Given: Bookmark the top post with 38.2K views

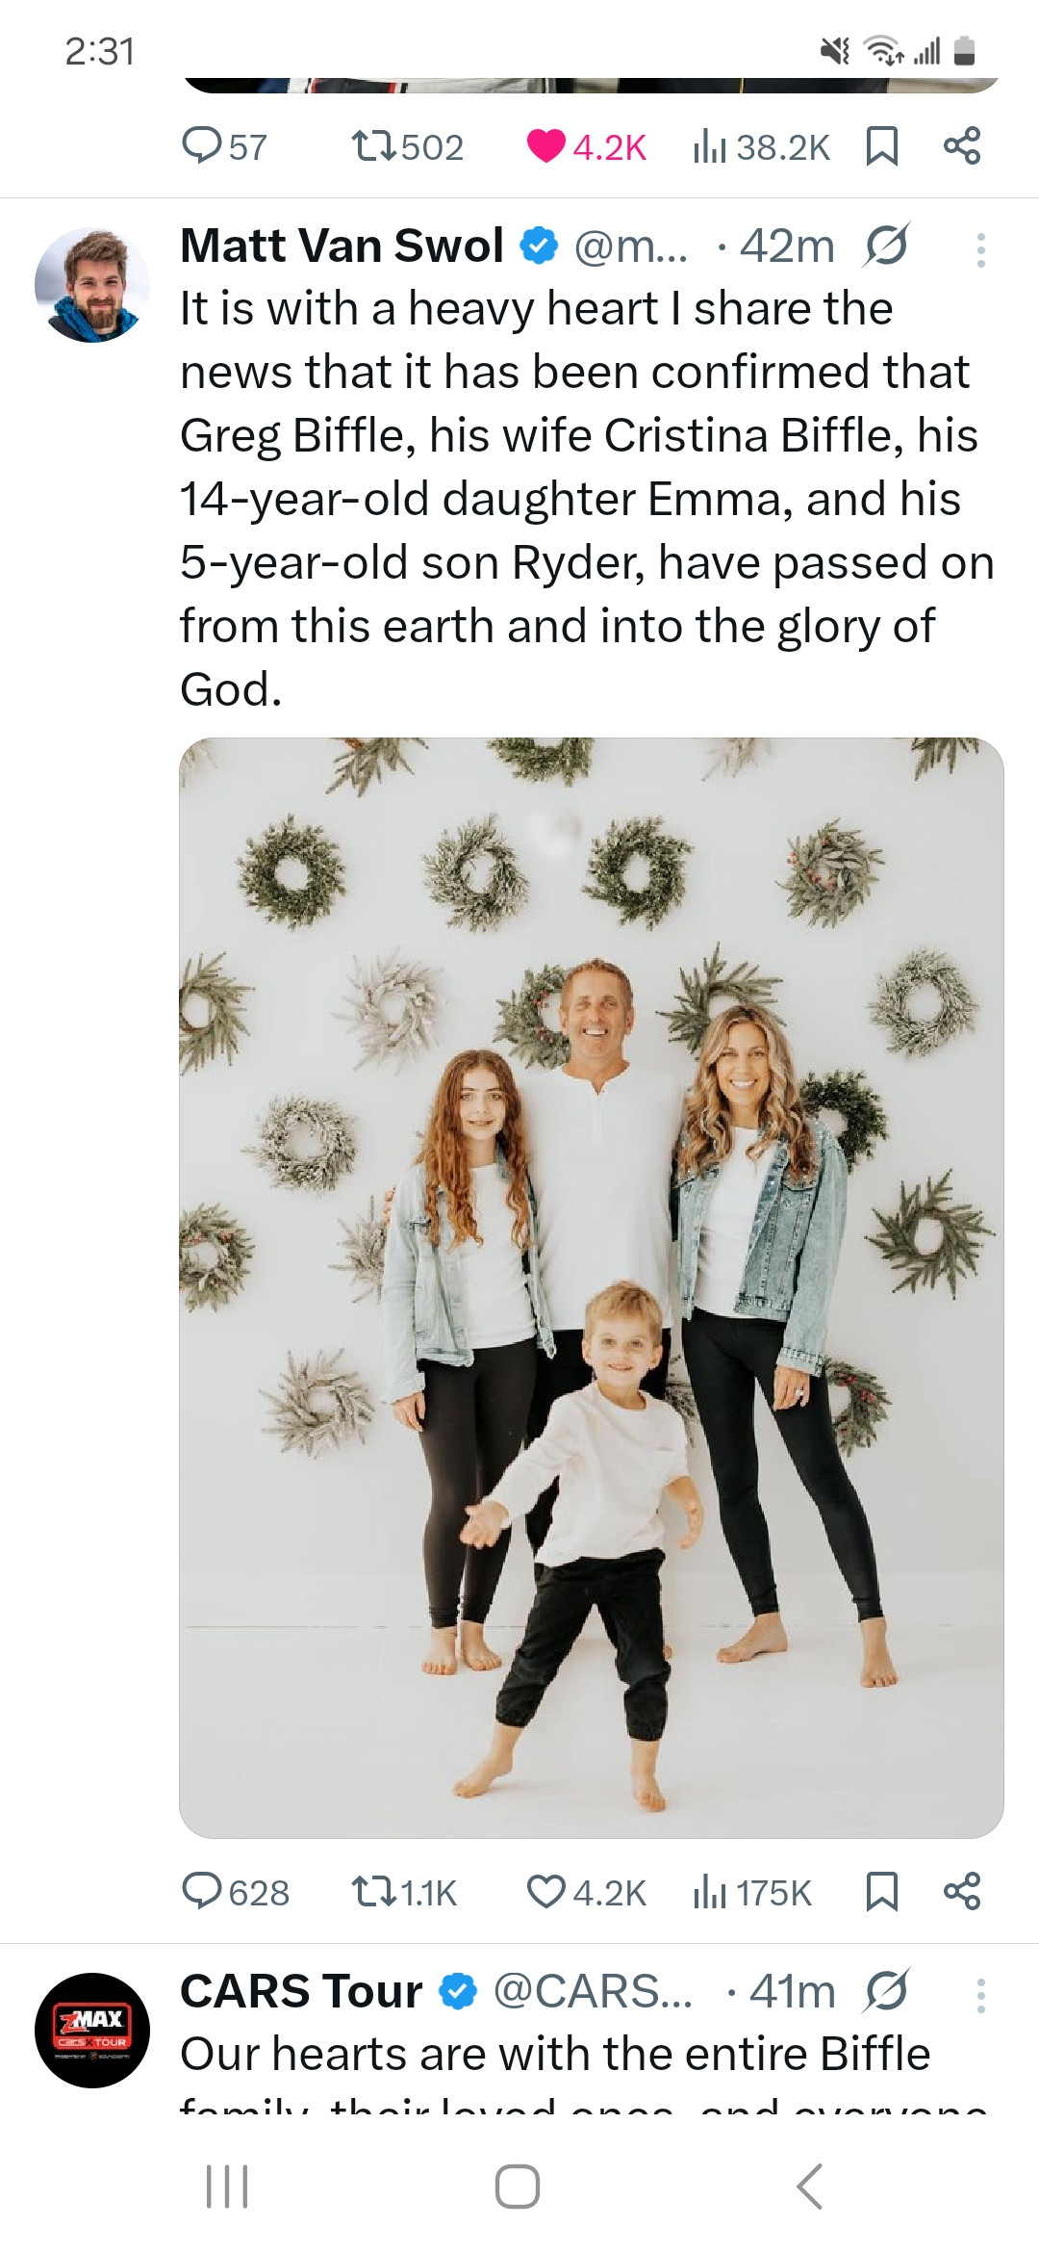Looking at the screenshot, I should click(x=882, y=146).
